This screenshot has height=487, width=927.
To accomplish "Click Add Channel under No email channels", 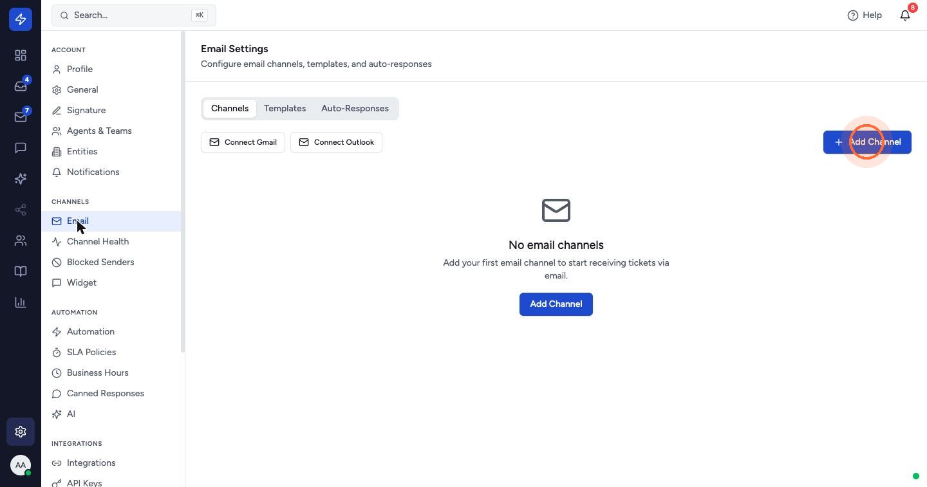I will tap(556, 304).
